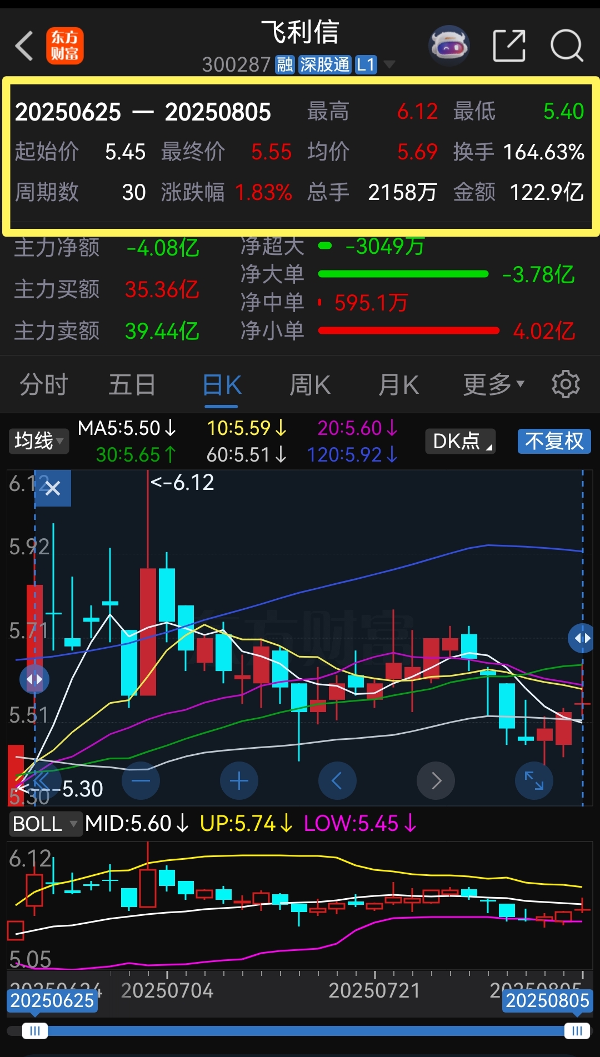Screen dimensions: 600x1057
Task: Open the BOLL indicator dropdown
Action: [x=45, y=823]
